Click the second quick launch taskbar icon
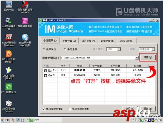 click(x=18, y=120)
